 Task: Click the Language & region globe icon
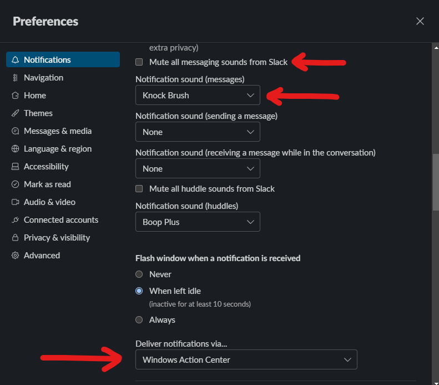coord(15,149)
